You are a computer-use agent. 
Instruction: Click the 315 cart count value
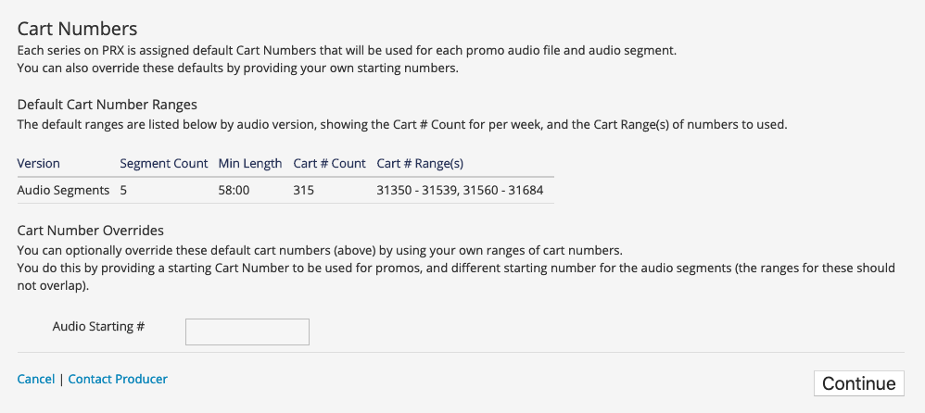pos(303,191)
